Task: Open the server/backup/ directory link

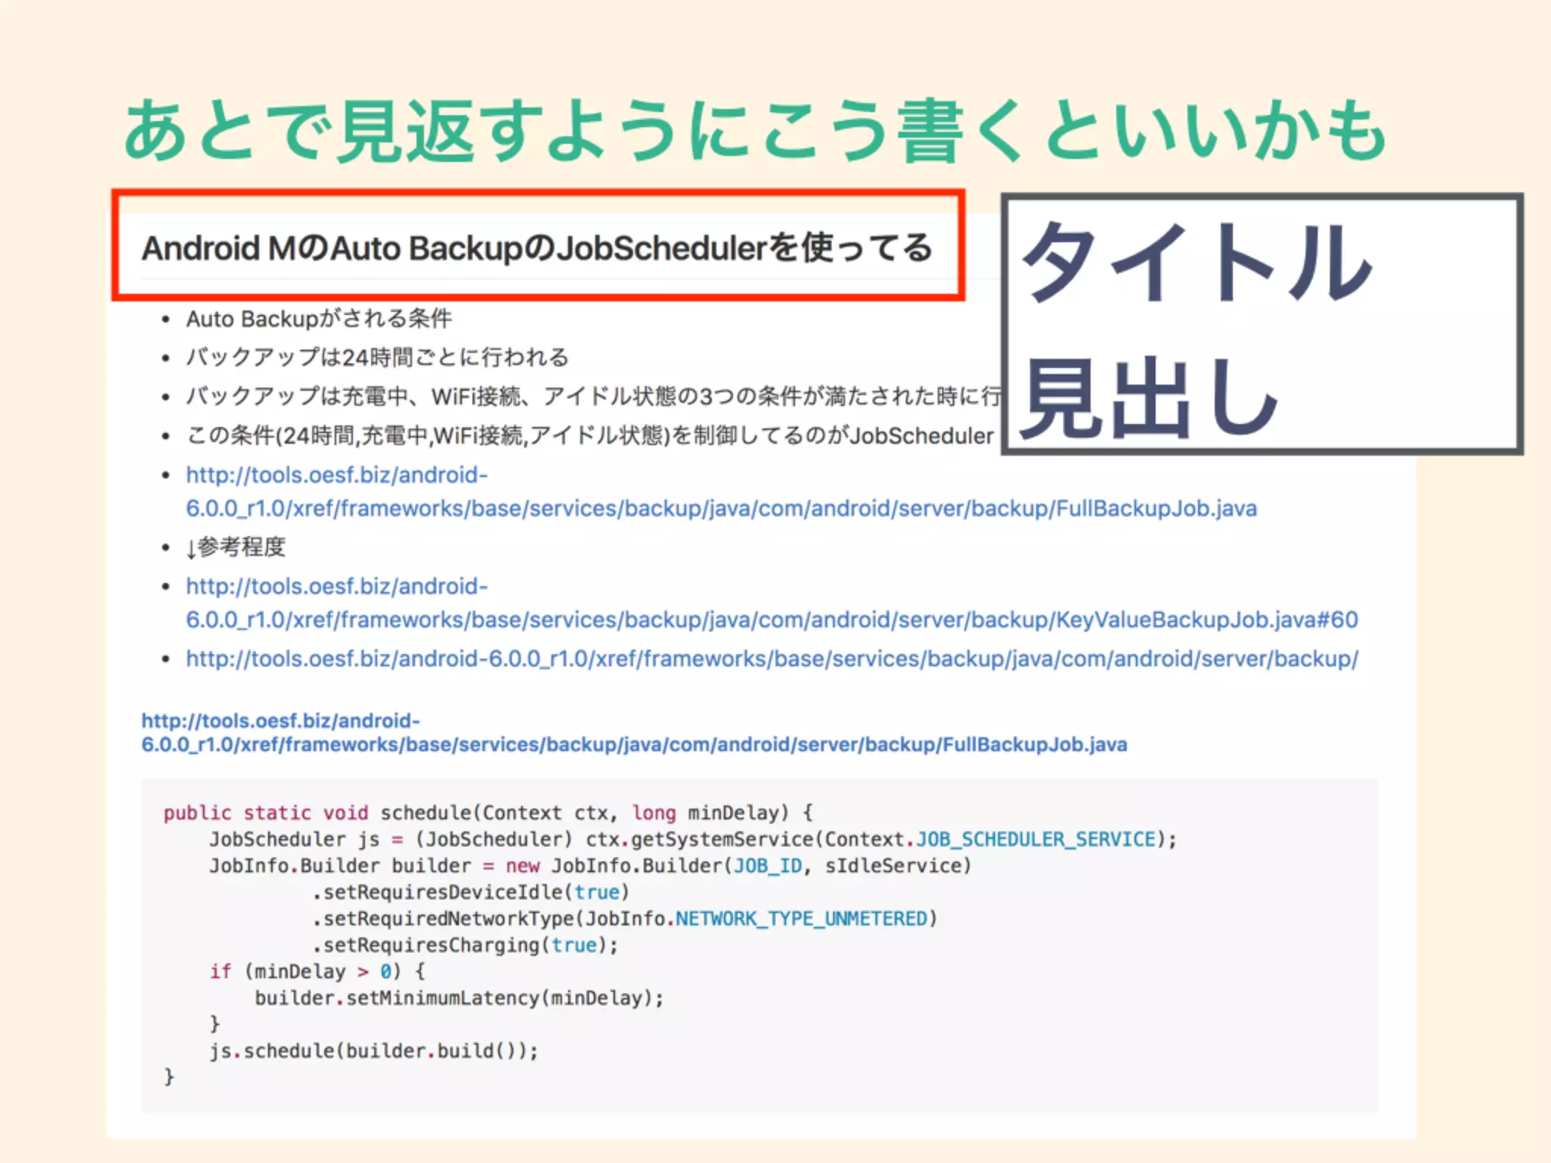Action: pos(772,659)
